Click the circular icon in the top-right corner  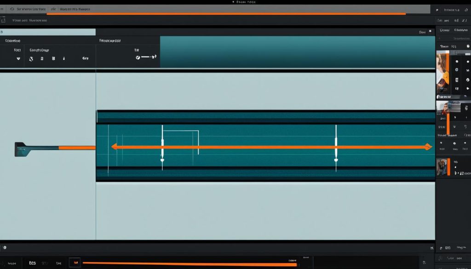point(466,10)
